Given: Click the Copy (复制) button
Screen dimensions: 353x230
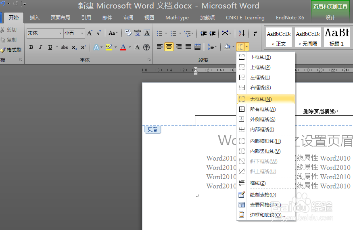Looking at the screenshot, I should tap(8, 40).
